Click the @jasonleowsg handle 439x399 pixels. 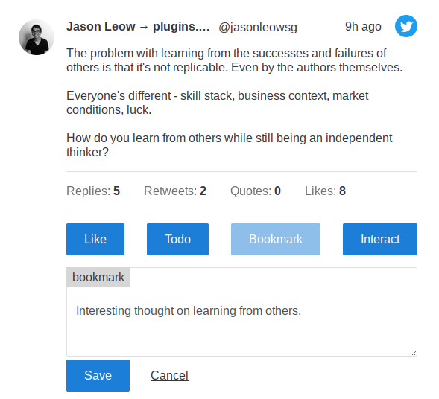[x=258, y=27]
